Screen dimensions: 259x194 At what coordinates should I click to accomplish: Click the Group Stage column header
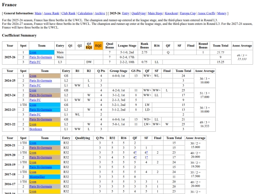click(118, 71)
